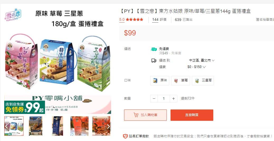Expand the 中正區, 臺北市 delivery location dropdown
The image size is (274, 141).
202,60
